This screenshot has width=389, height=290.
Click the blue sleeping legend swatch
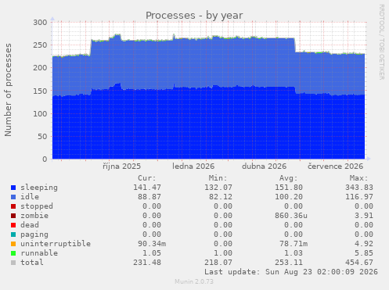(x=13, y=188)
